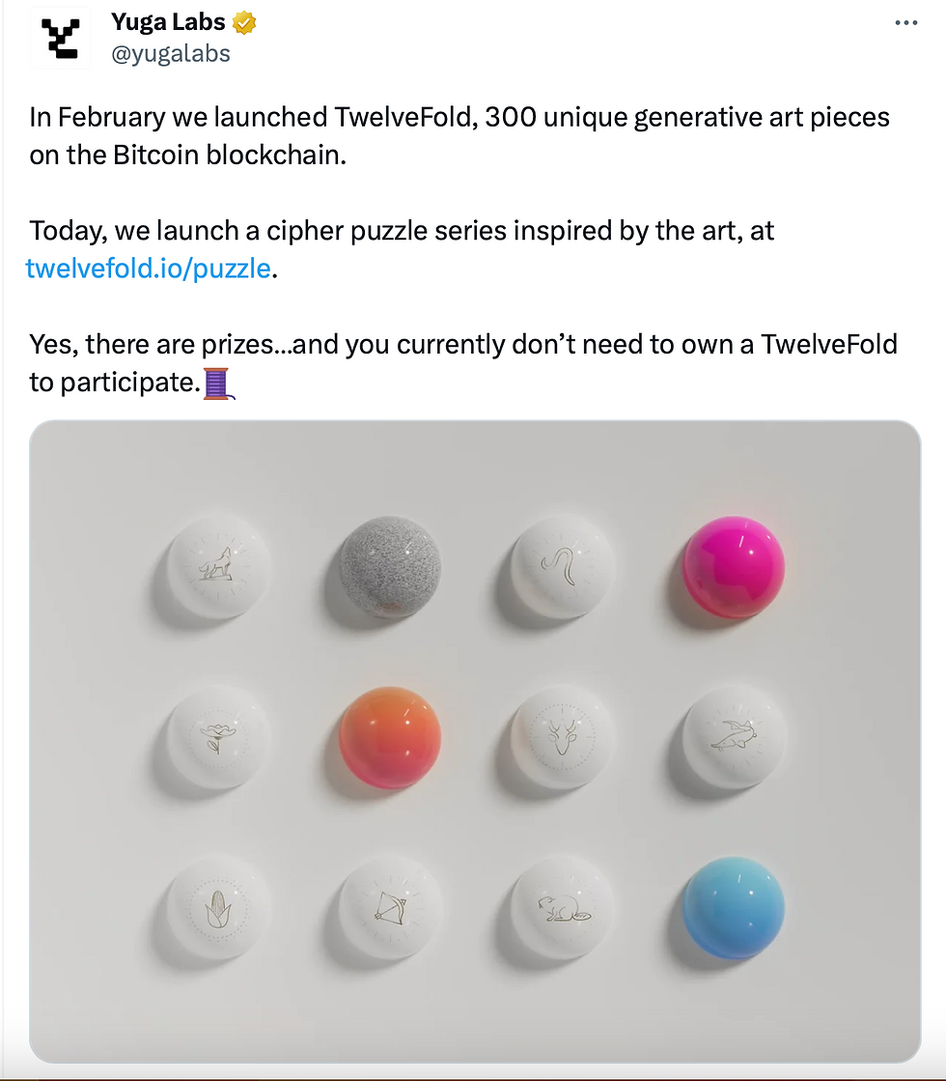Open the Yuga Labs profile avatar

pos(60,38)
